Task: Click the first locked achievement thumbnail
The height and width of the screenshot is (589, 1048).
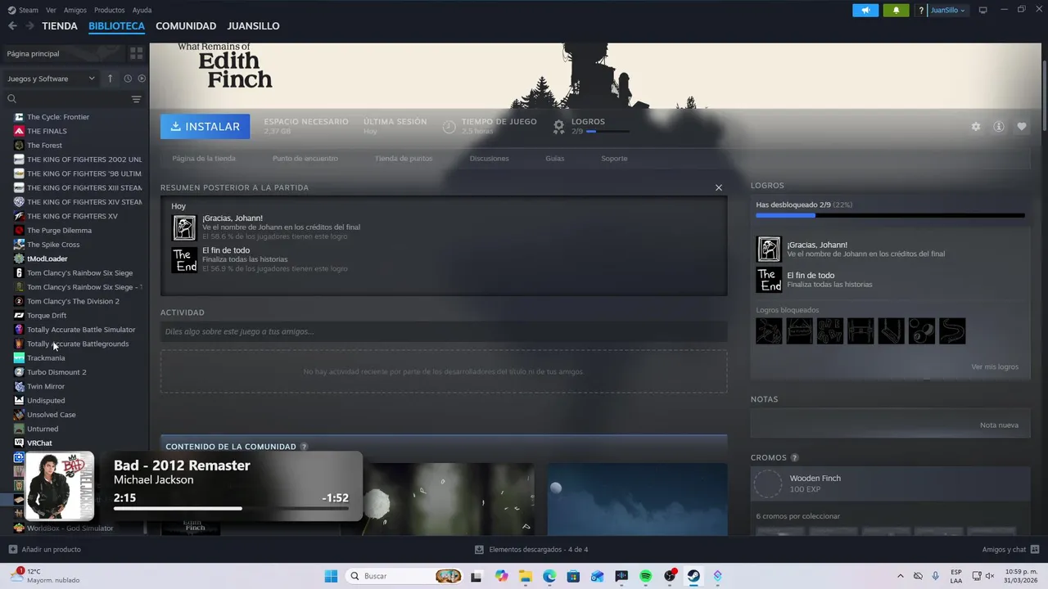Action: click(769, 330)
